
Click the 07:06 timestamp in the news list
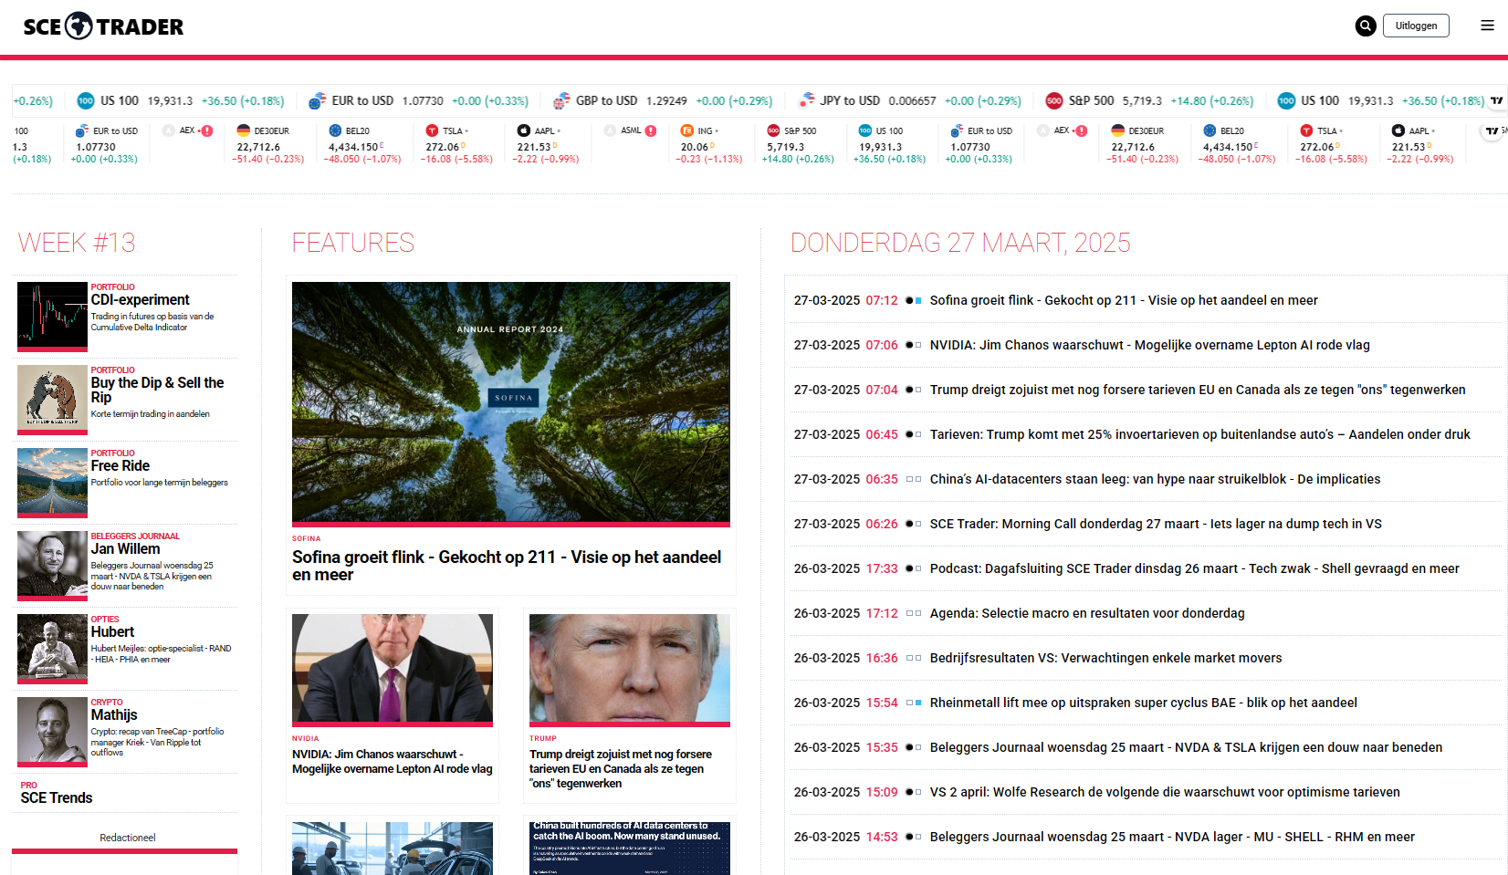(882, 345)
